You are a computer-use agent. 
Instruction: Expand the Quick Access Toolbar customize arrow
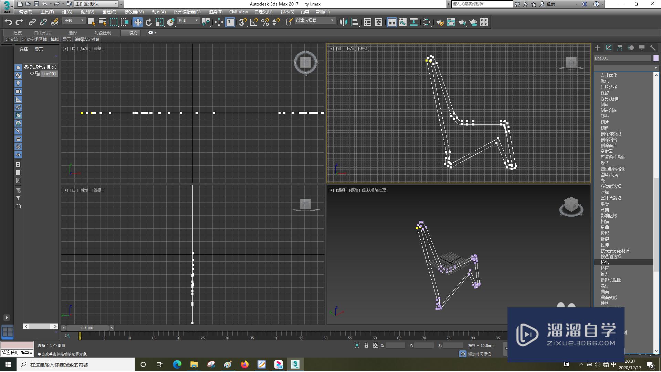tap(121, 4)
